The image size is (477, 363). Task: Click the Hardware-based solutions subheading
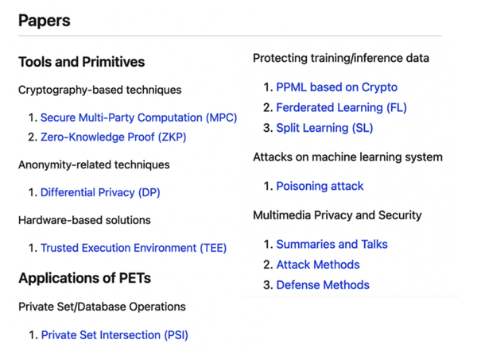click(84, 220)
